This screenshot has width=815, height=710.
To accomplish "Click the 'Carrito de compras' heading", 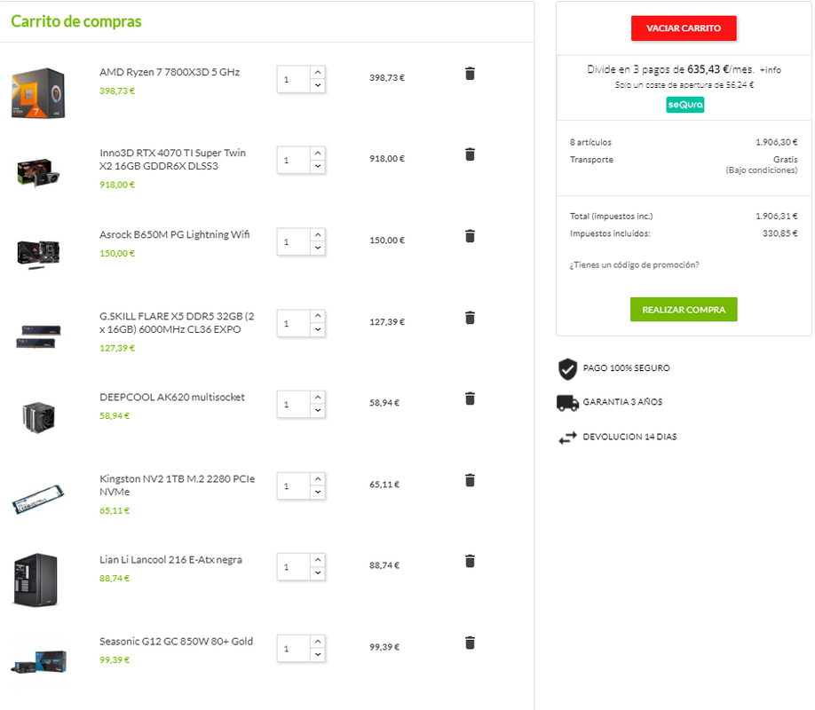I will (75, 21).
